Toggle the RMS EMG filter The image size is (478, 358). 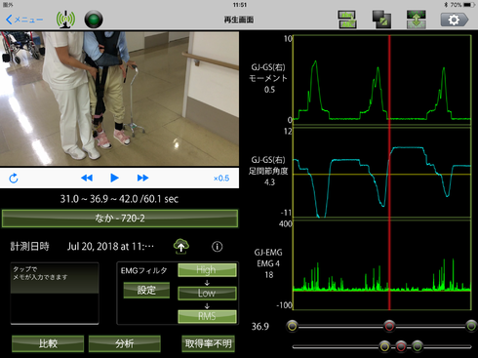[207, 316]
